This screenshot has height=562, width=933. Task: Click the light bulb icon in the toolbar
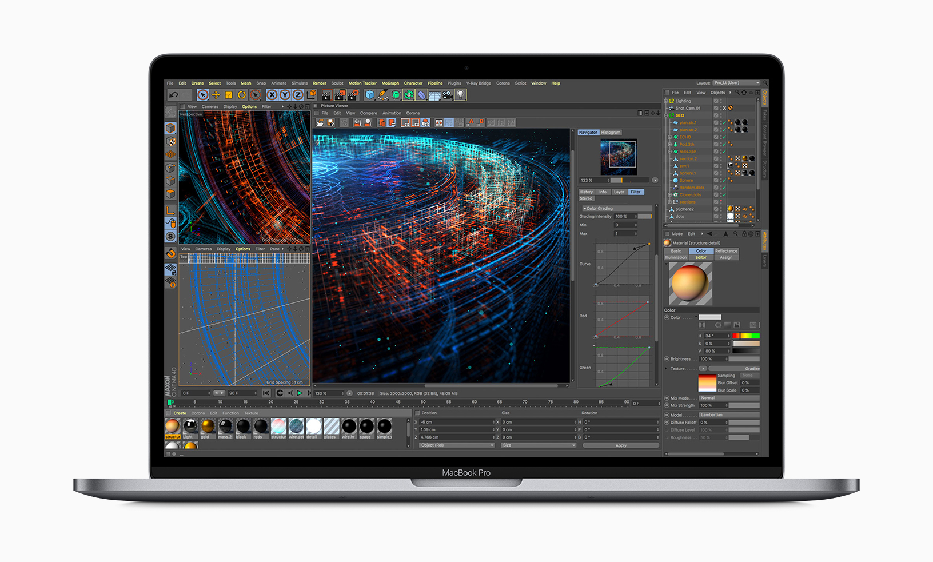[460, 95]
